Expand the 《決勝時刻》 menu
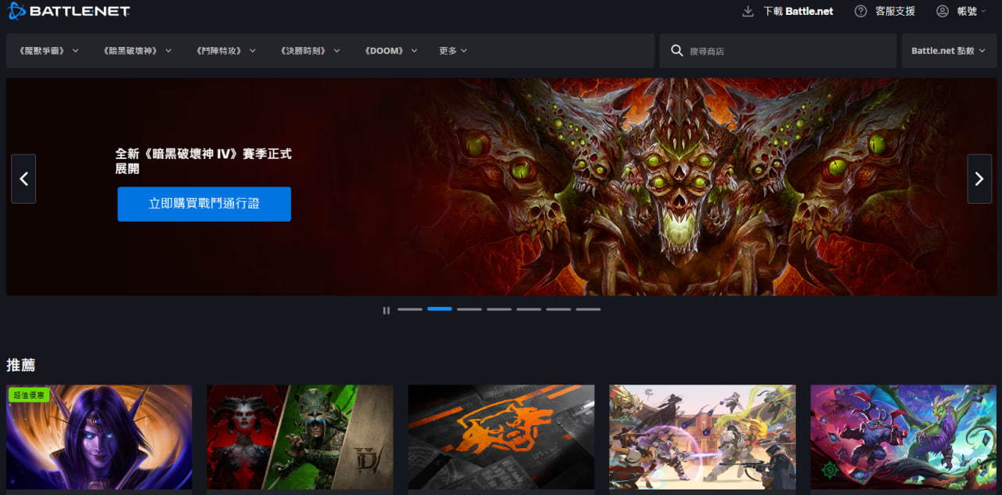Viewport: 1002px width, 495px height. (x=310, y=51)
